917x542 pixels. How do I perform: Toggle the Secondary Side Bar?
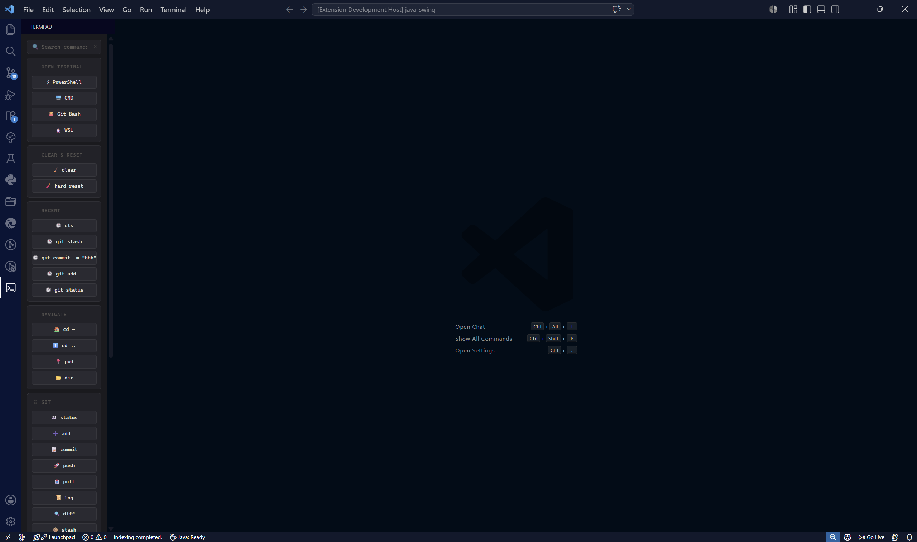pos(835,10)
